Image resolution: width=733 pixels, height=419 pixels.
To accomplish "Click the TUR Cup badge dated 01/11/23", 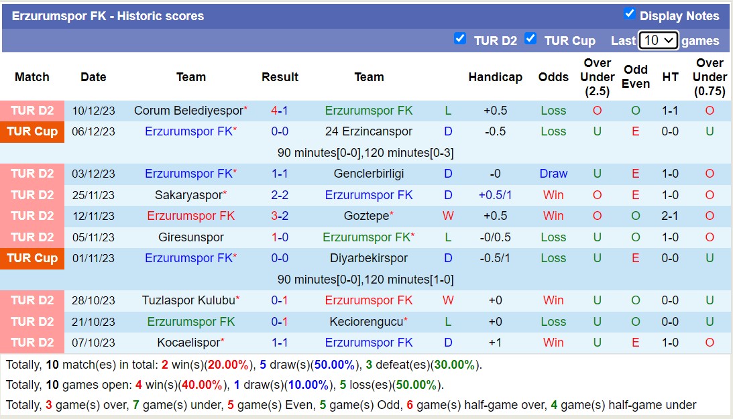I will 32,258.
